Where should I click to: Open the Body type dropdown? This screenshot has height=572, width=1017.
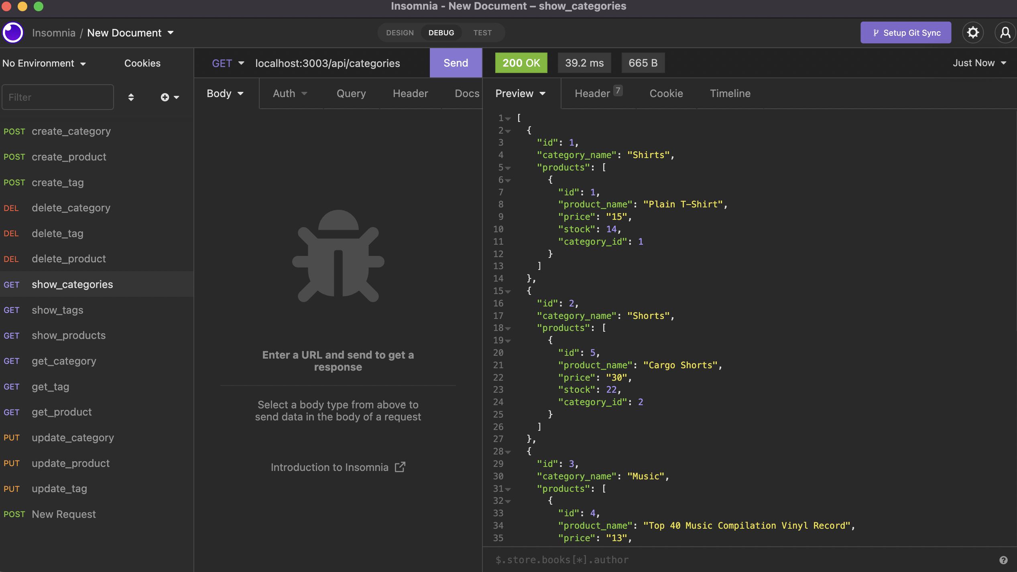point(225,93)
